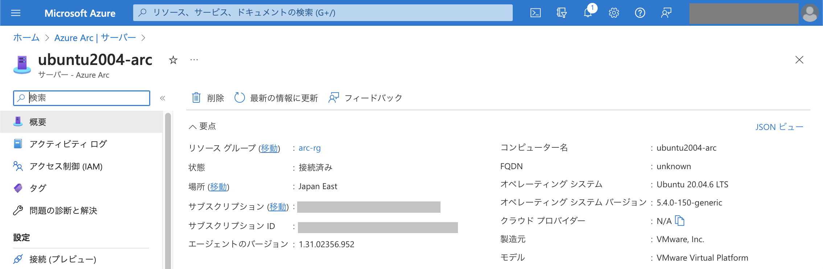Focus the global resource search bar
The image size is (823, 269).
pos(323,13)
